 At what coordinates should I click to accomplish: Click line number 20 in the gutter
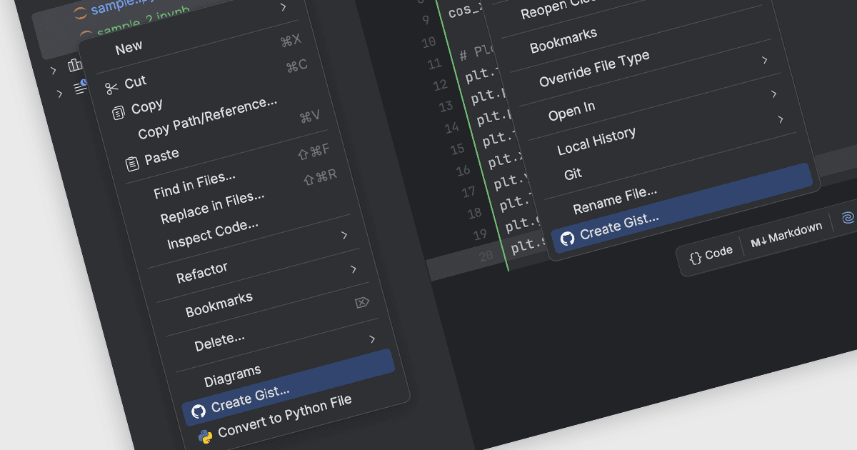click(x=486, y=255)
